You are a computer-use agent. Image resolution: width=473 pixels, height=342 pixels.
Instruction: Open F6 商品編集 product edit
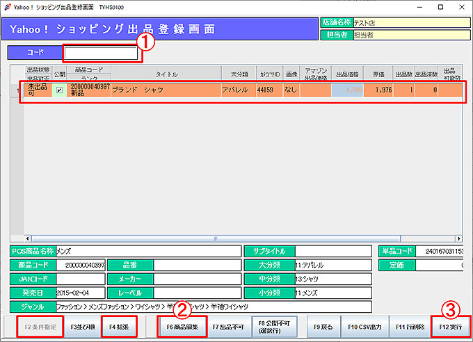(x=182, y=326)
